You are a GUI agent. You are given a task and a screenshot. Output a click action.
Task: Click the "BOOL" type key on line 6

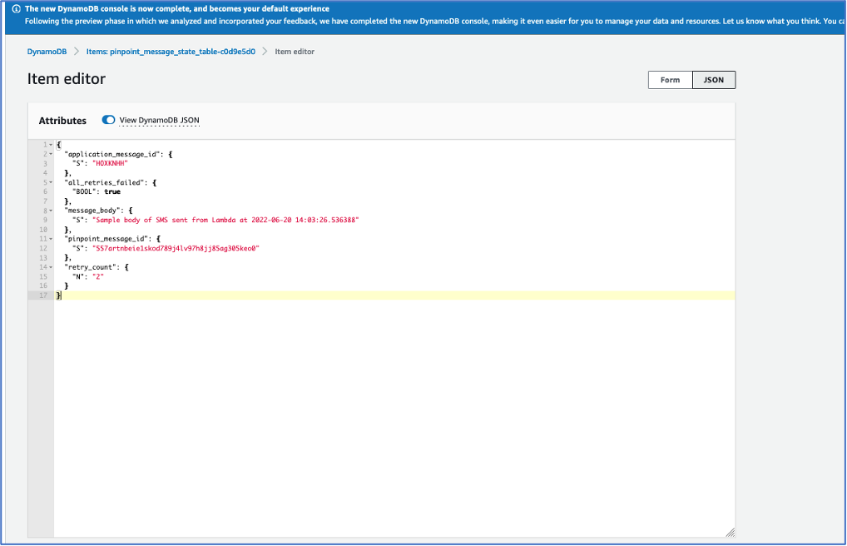click(84, 192)
